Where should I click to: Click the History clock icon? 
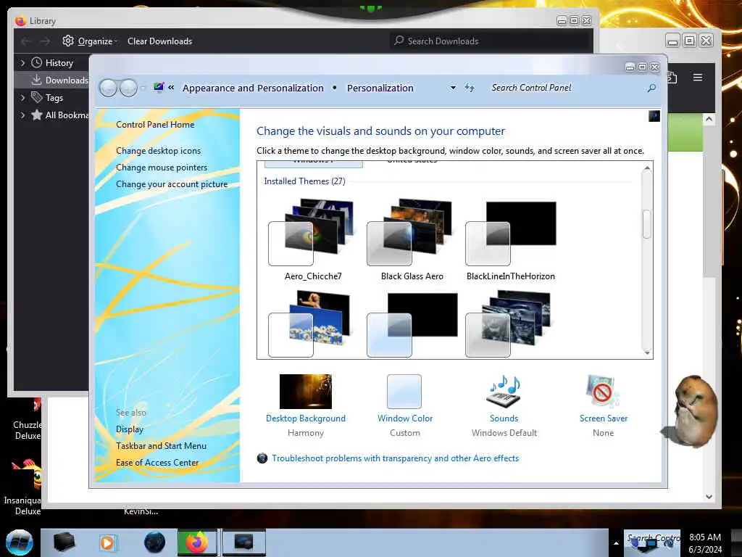click(36, 62)
